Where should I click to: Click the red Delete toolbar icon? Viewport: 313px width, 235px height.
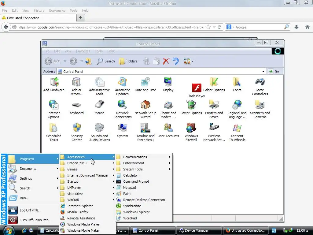(166, 61)
